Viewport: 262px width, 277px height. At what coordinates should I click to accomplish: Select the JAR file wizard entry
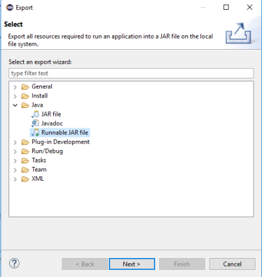pos(51,114)
